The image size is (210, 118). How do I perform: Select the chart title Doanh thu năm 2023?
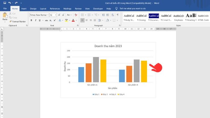(108, 46)
